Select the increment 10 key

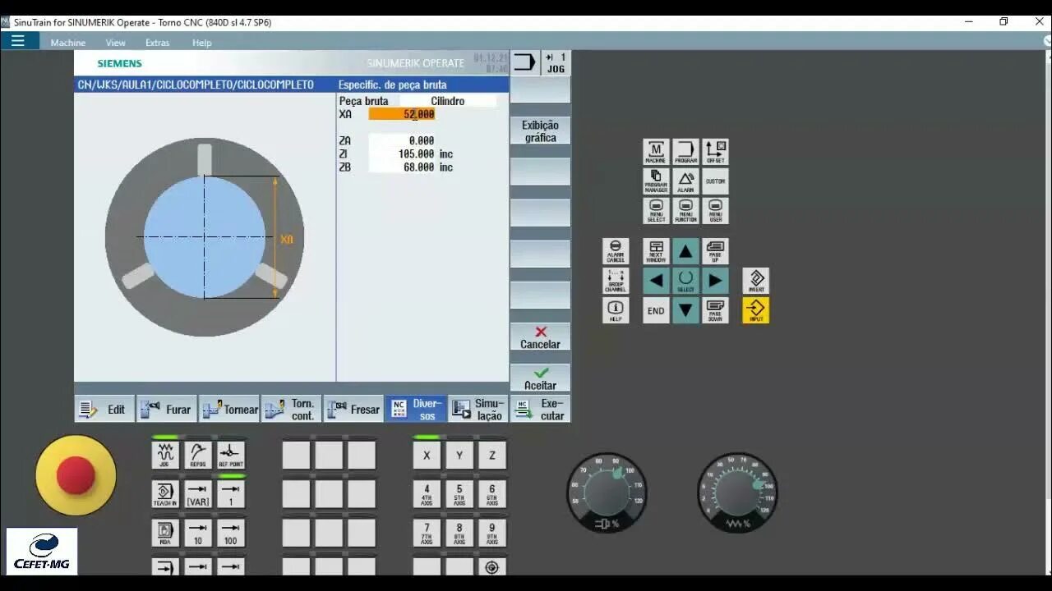point(198,534)
